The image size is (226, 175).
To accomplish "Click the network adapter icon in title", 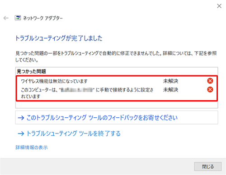I will (18, 18).
